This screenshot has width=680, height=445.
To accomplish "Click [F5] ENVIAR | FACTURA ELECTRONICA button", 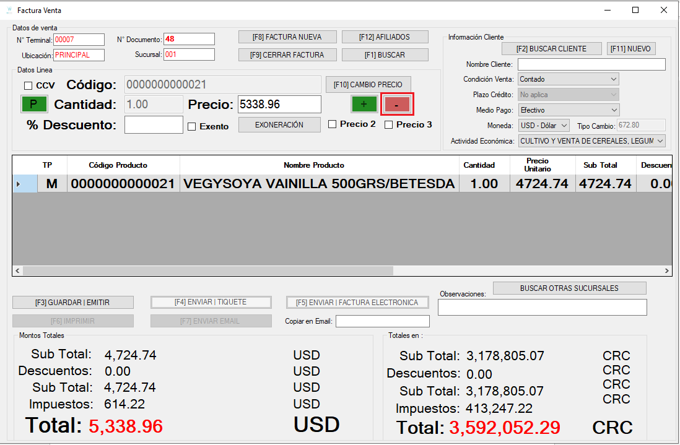I will click(x=357, y=303).
